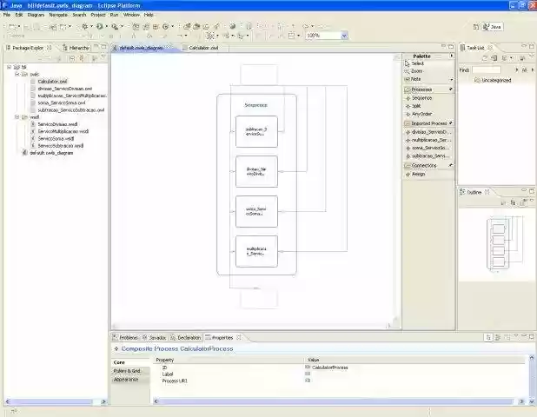Collapse the bli project tree node
Viewport: 537px width, 417px height.
[x=10, y=67]
